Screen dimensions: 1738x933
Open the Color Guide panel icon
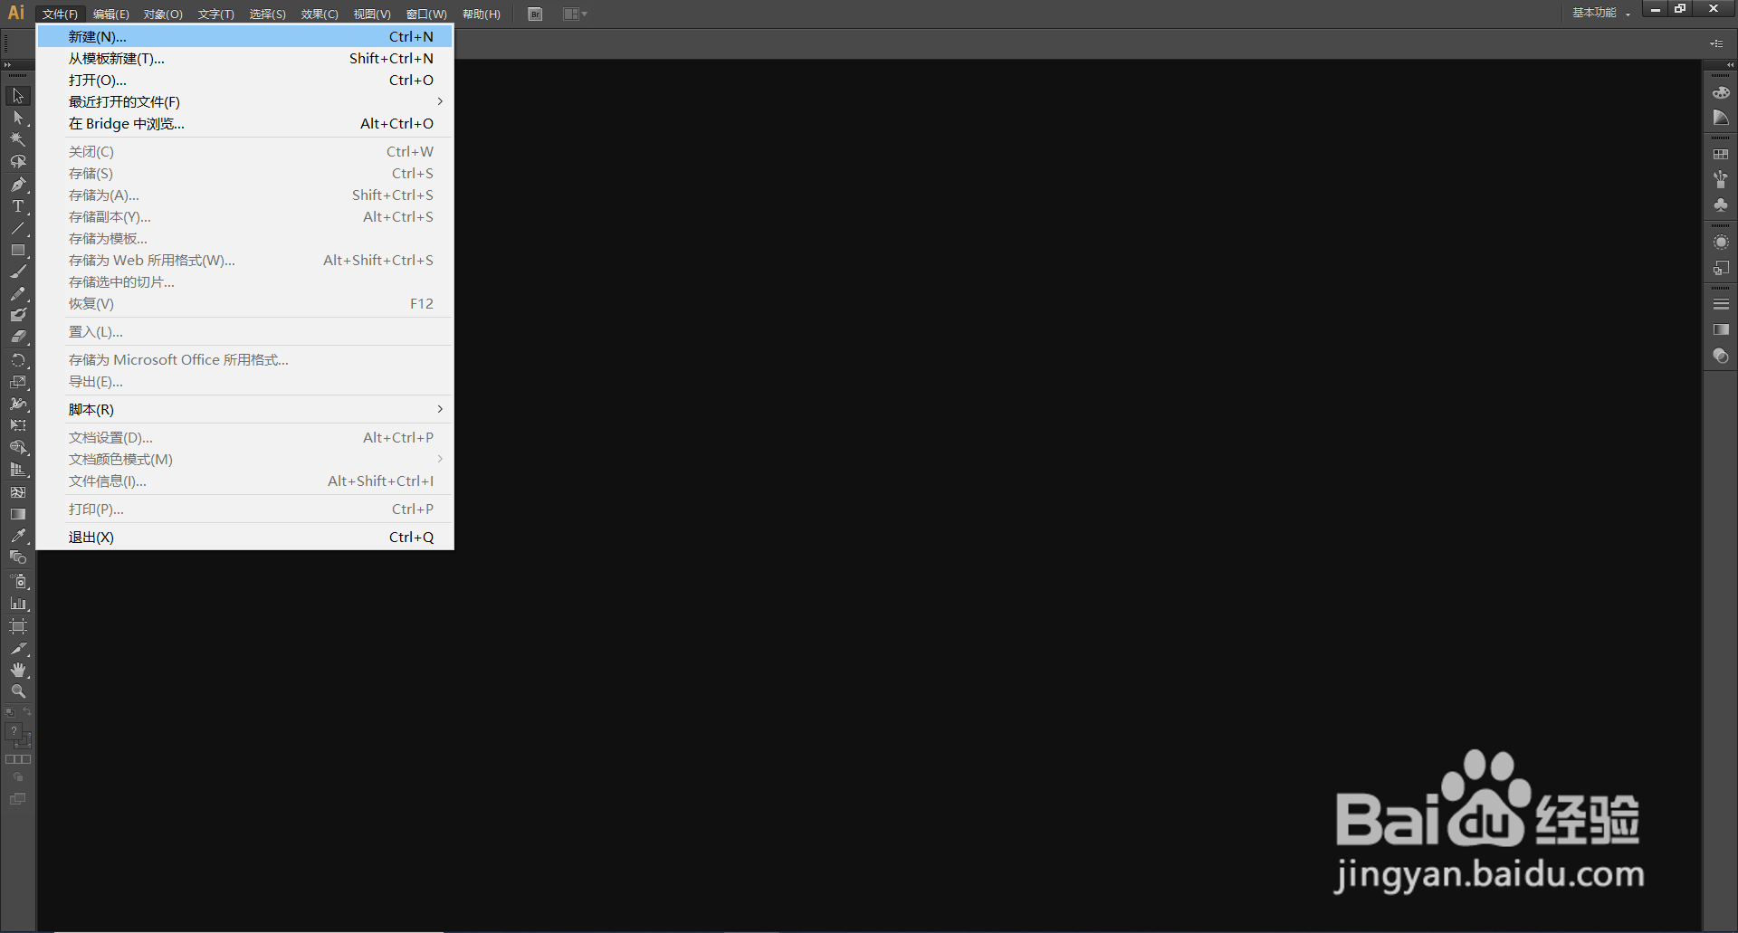click(x=1721, y=119)
